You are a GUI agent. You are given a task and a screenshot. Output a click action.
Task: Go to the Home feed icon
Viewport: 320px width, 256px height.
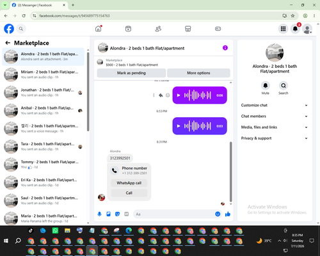pos(99,29)
